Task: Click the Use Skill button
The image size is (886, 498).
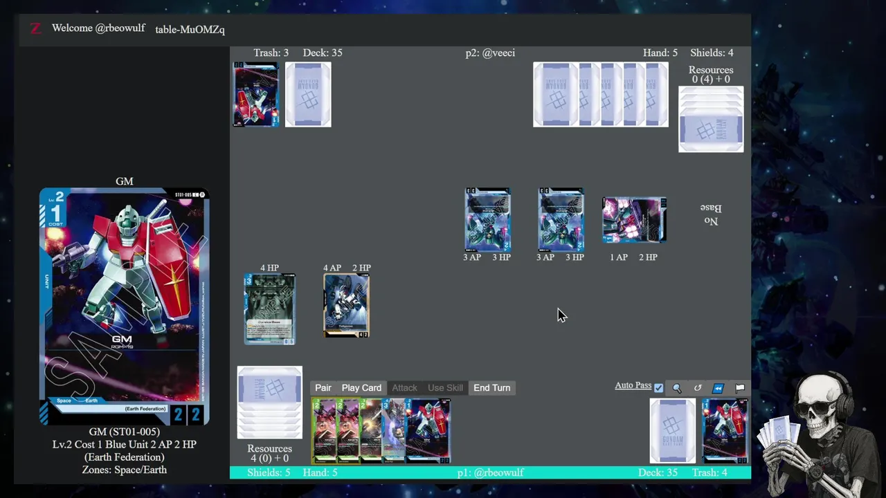Action: pyautogui.click(x=445, y=388)
